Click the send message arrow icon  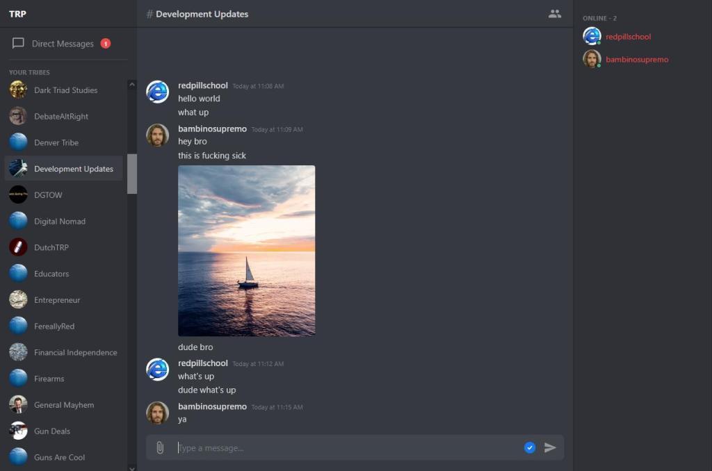coord(550,448)
